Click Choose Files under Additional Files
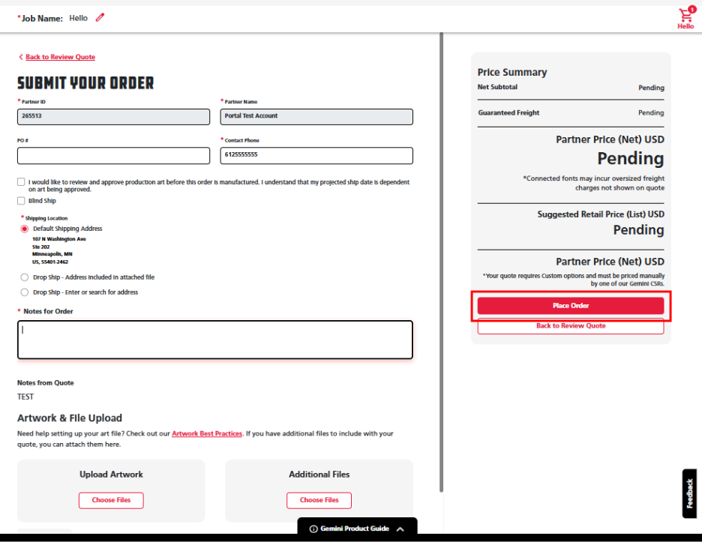Image resolution: width=702 pixels, height=542 pixels. point(319,500)
